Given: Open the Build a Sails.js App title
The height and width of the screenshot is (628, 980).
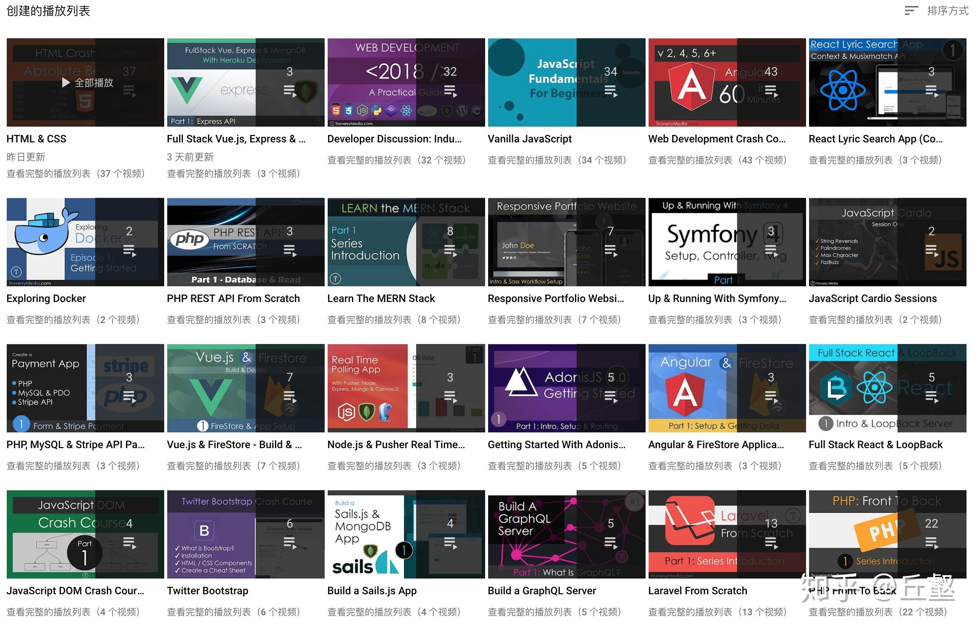Looking at the screenshot, I should pyautogui.click(x=372, y=591).
